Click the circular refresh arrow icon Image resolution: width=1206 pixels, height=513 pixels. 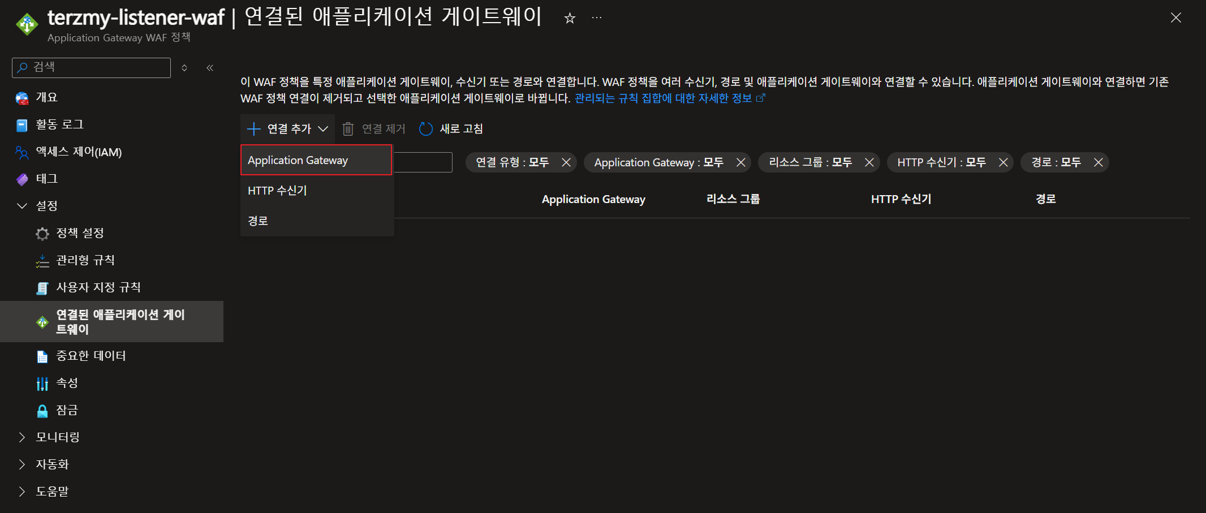point(426,129)
